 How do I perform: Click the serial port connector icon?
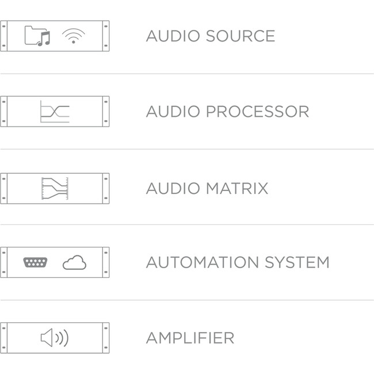tap(35, 262)
